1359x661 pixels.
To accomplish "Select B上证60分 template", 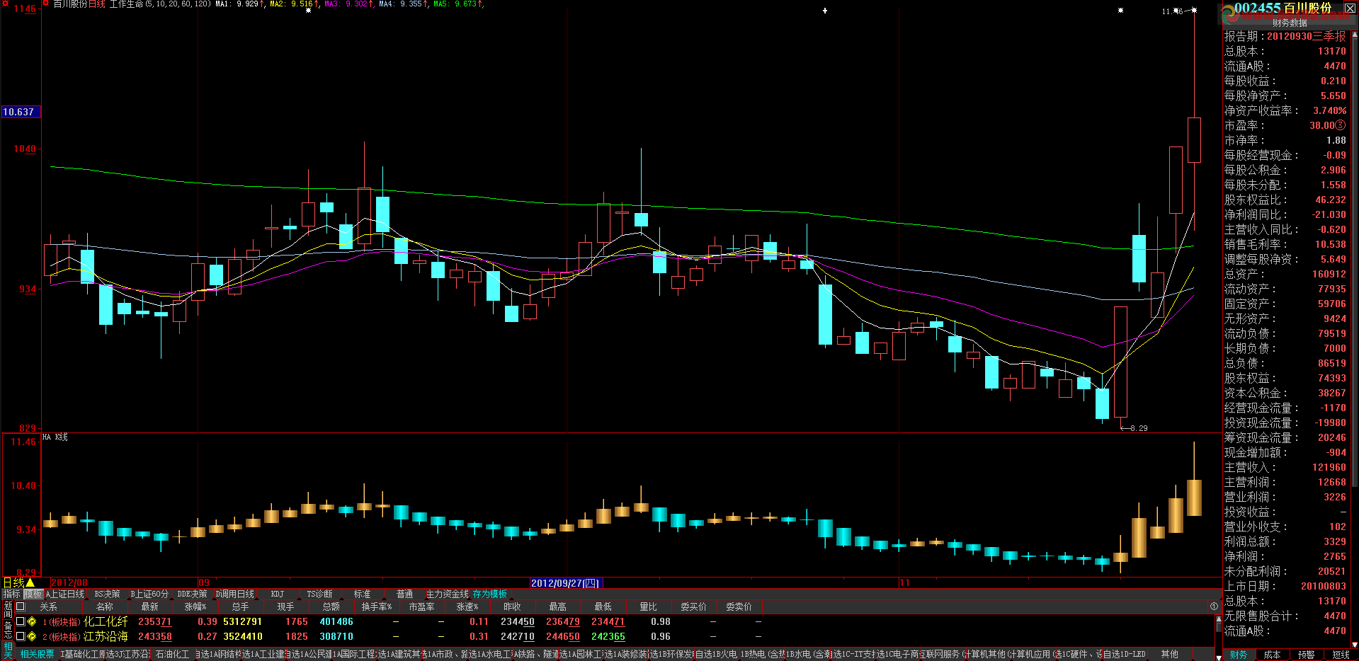I will 149,594.
